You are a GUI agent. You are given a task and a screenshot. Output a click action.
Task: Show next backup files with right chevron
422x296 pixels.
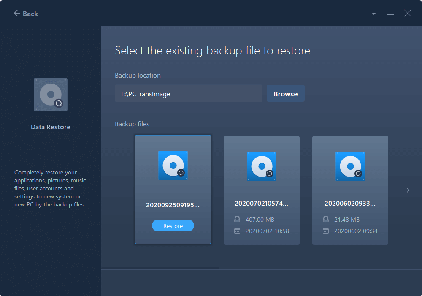click(408, 190)
